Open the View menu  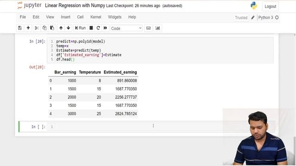tap(50, 17)
